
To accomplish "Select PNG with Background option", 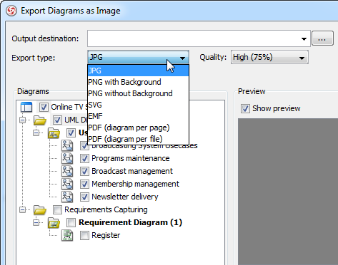I will click(x=138, y=82).
